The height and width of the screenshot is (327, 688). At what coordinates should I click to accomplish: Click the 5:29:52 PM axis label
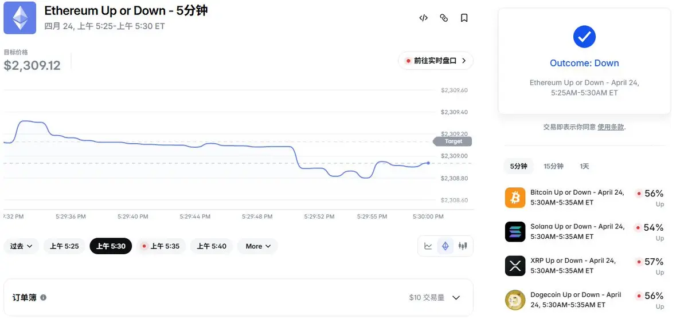(x=319, y=216)
